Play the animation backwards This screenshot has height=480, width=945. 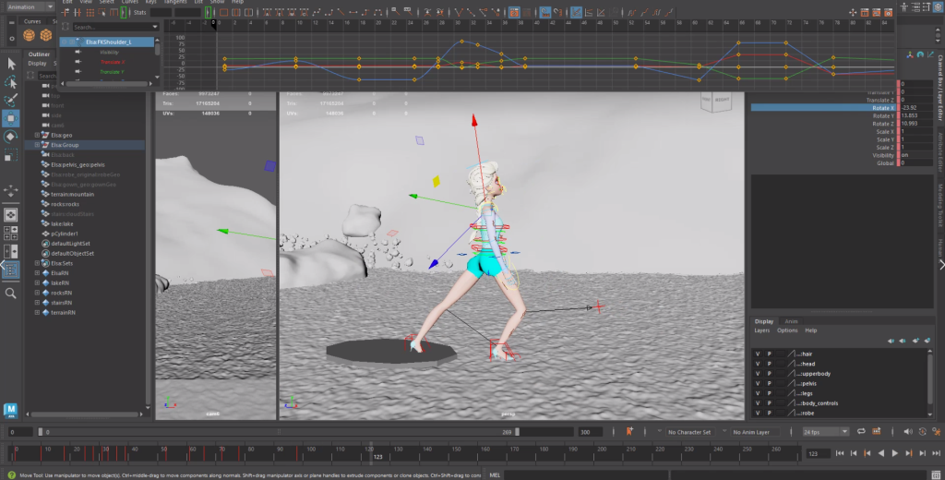pyautogui.click(x=881, y=453)
